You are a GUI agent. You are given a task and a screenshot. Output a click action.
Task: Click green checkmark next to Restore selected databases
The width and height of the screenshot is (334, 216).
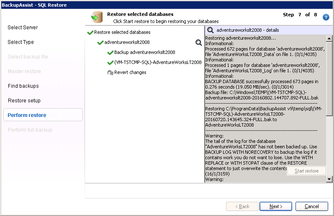90,32
